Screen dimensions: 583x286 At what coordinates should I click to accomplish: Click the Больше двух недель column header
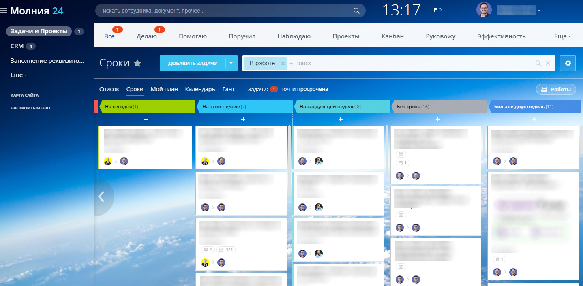535,107
